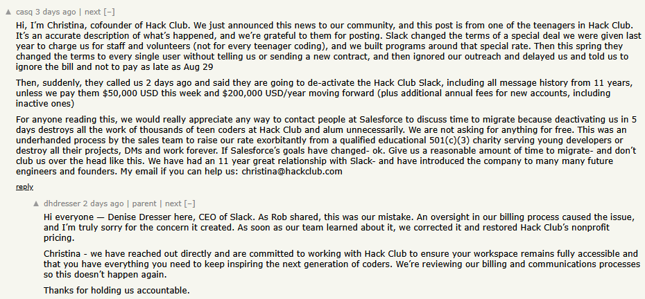Click paragraph starting 'For anyone reading this'
Screen dimensions: 645x299
click(326, 145)
